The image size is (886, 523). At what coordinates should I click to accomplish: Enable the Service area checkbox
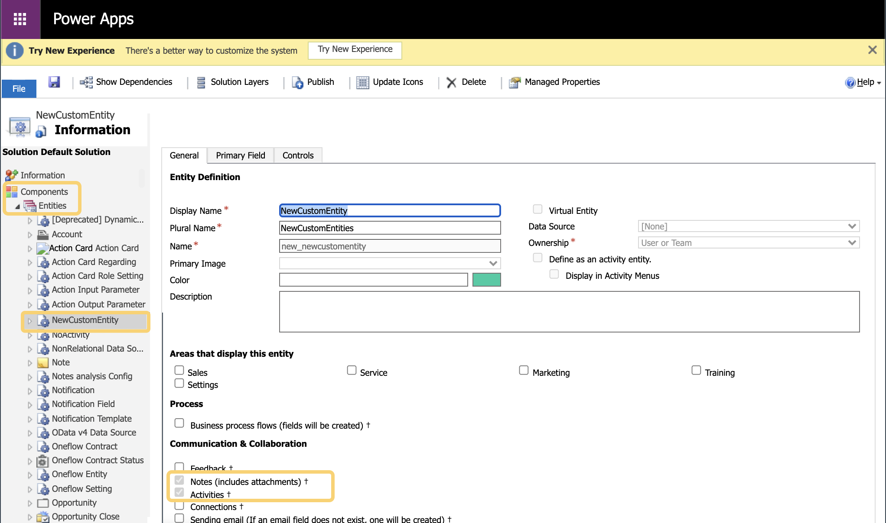pyautogui.click(x=352, y=370)
